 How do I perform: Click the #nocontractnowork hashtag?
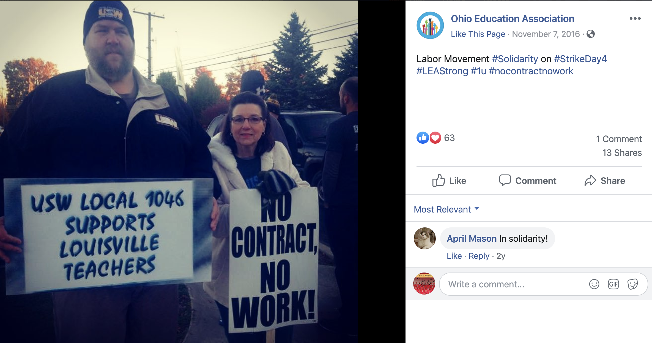point(531,71)
